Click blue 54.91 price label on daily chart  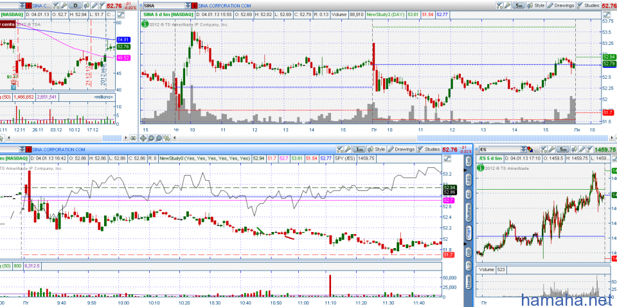(123, 40)
